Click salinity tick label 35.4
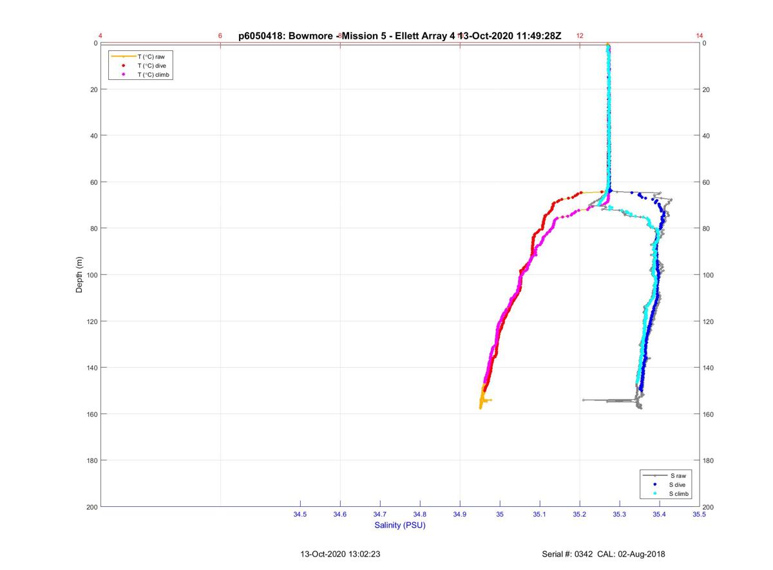The image size is (773, 570). [660, 514]
